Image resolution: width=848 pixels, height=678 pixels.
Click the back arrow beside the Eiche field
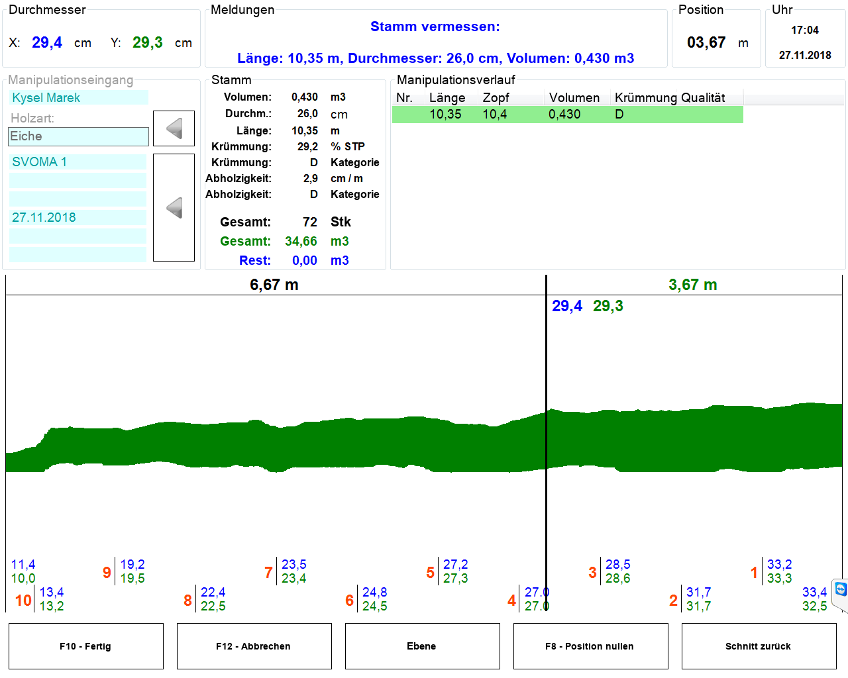coord(174,128)
